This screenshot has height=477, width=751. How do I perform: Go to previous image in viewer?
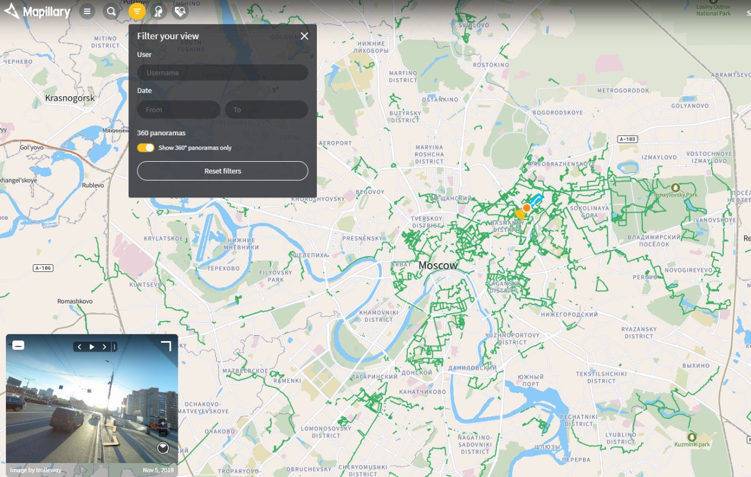[80, 347]
